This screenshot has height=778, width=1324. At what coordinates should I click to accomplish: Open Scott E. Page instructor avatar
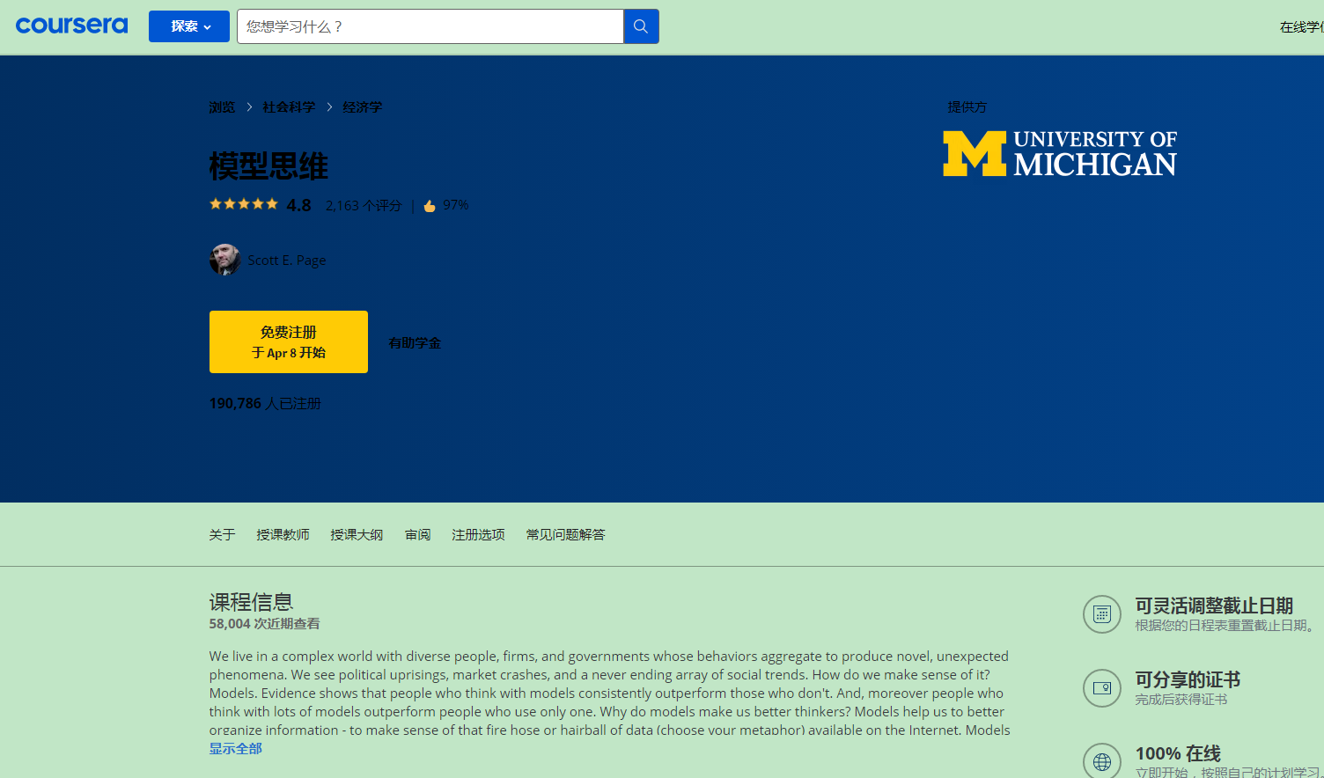pos(225,260)
